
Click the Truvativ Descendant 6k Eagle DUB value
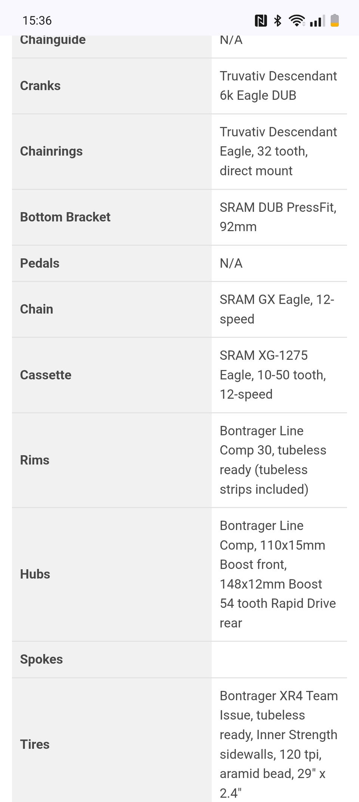tap(278, 86)
